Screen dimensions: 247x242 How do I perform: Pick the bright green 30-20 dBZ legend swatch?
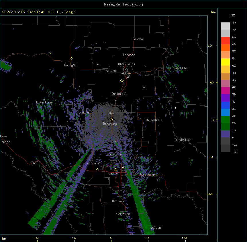click(x=225, y=120)
